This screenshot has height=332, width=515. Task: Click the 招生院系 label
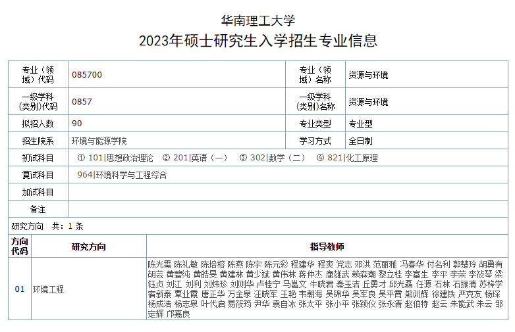tap(38, 141)
